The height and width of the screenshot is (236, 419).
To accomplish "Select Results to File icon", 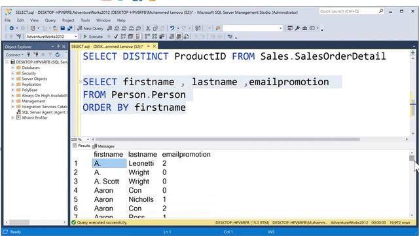I will coord(186,37).
